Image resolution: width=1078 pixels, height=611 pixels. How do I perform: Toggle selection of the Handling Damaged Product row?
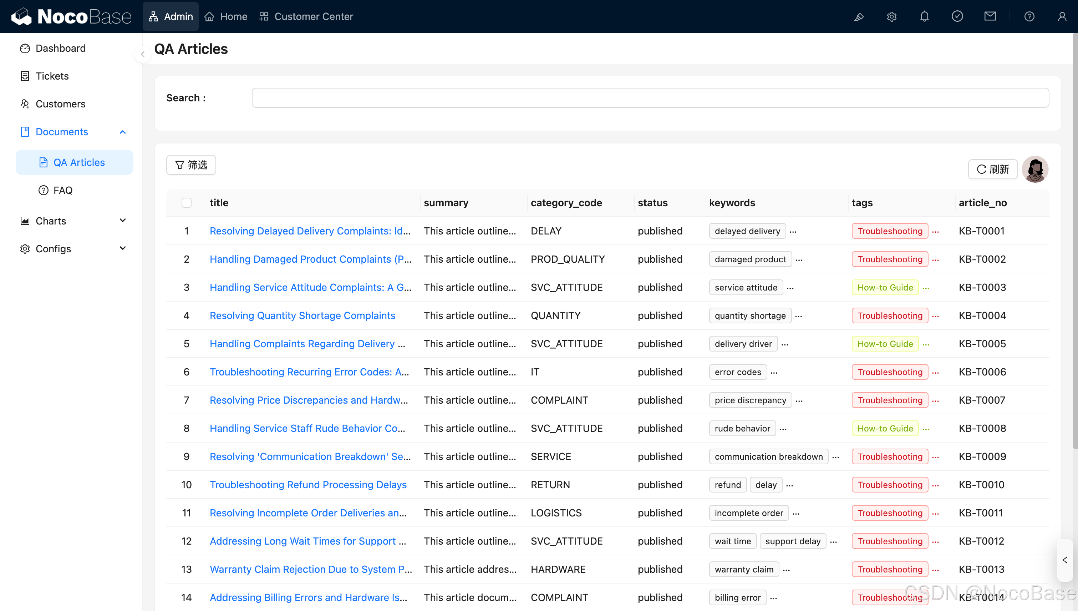(186, 259)
